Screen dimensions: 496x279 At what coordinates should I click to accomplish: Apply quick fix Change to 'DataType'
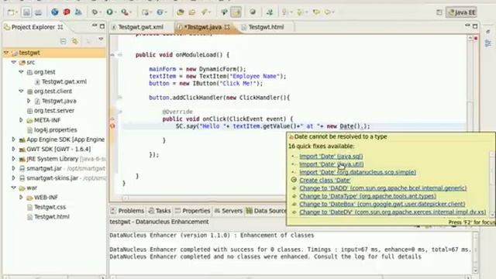pyautogui.click(x=367, y=196)
